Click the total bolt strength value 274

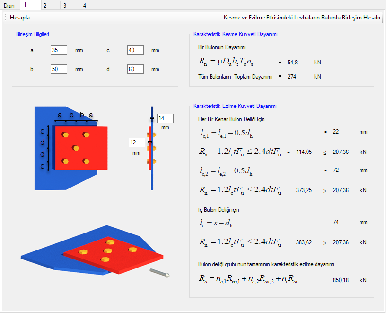pyautogui.click(x=292, y=77)
